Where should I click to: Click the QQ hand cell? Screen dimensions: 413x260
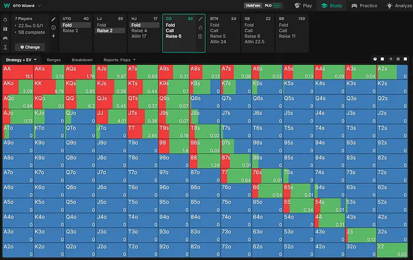point(80,102)
